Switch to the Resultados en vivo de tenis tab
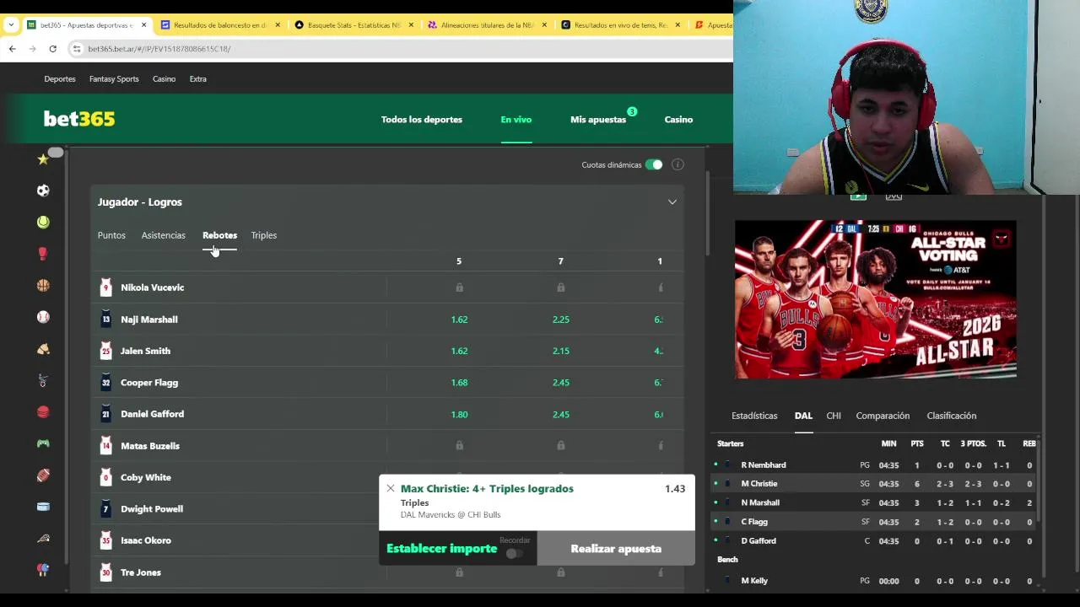 click(x=620, y=25)
